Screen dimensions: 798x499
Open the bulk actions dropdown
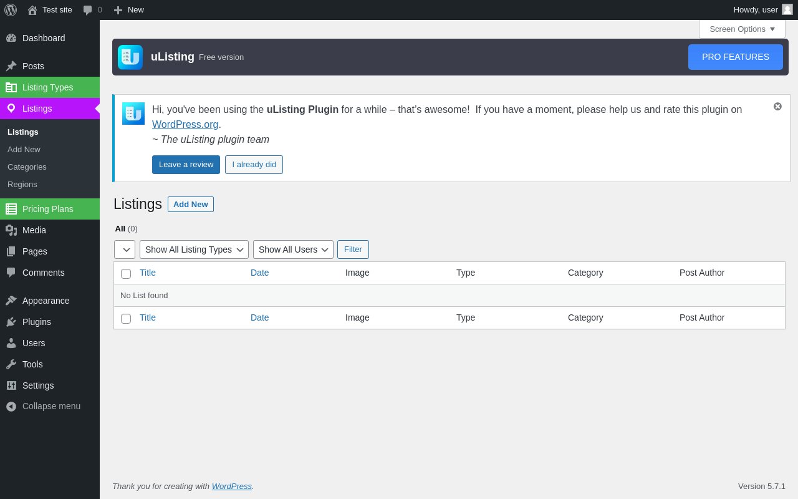[125, 249]
